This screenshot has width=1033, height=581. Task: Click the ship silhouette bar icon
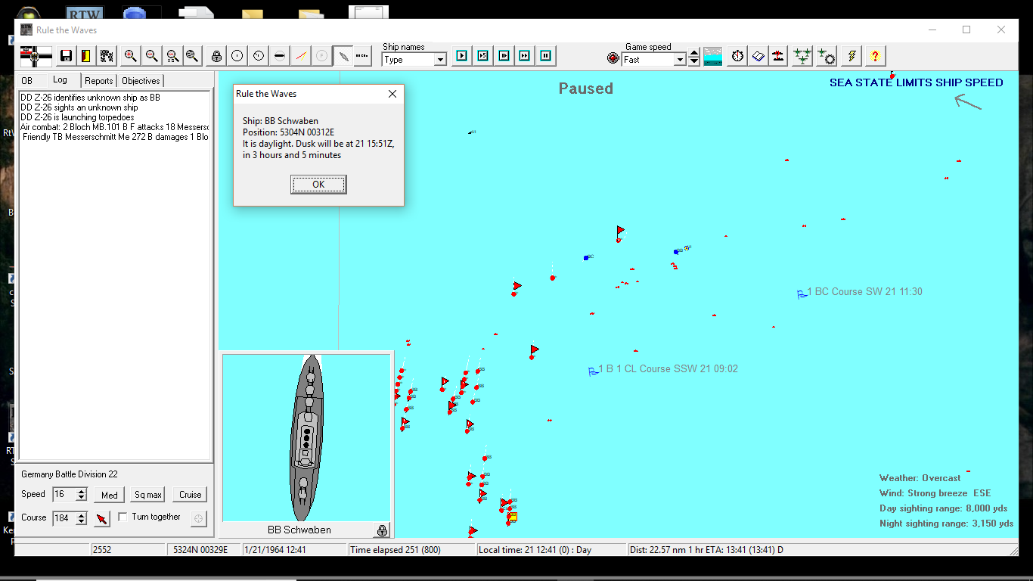point(280,56)
